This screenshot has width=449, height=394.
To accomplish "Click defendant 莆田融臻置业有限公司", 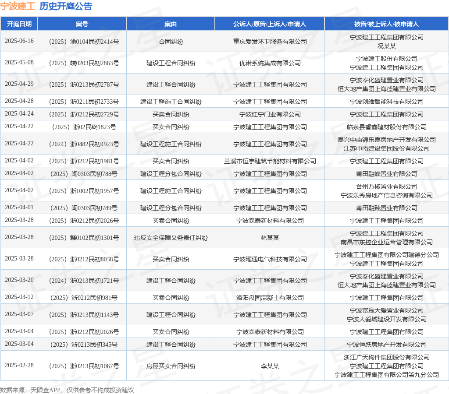I will click(387, 208).
